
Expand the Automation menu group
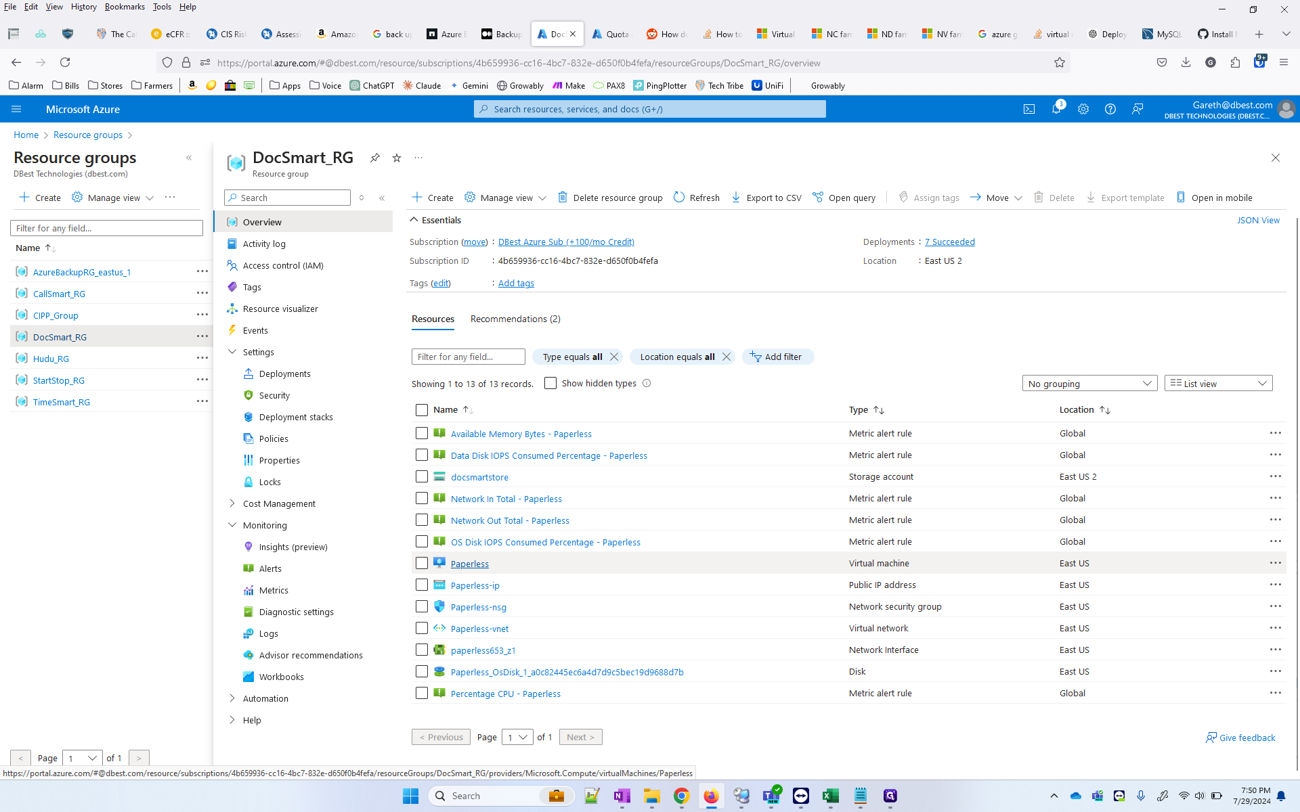[x=232, y=698]
